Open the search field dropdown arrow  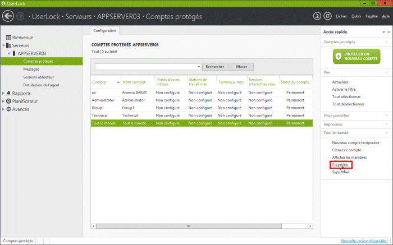(199, 67)
